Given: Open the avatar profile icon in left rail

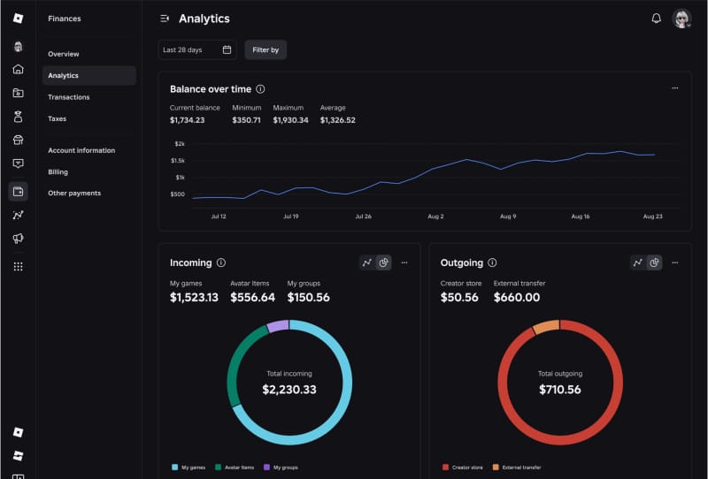Looking at the screenshot, I should tap(18, 47).
